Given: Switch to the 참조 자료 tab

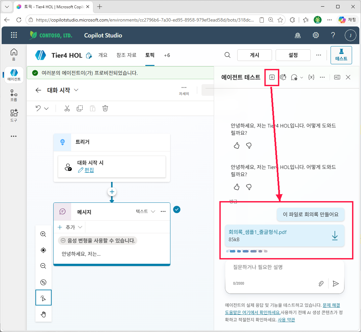Looking at the screenshot, I should 126,55.
